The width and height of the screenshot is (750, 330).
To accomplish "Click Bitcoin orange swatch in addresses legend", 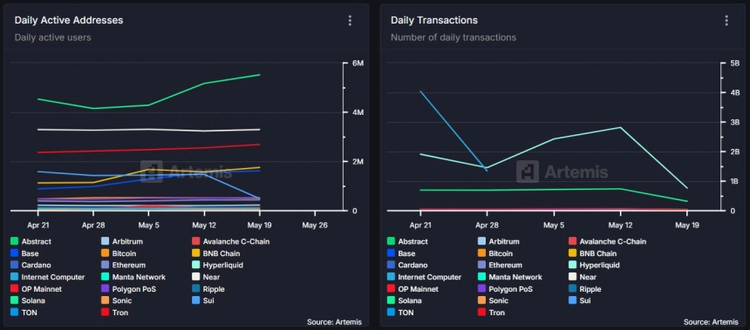I will (x=105, y=253).
